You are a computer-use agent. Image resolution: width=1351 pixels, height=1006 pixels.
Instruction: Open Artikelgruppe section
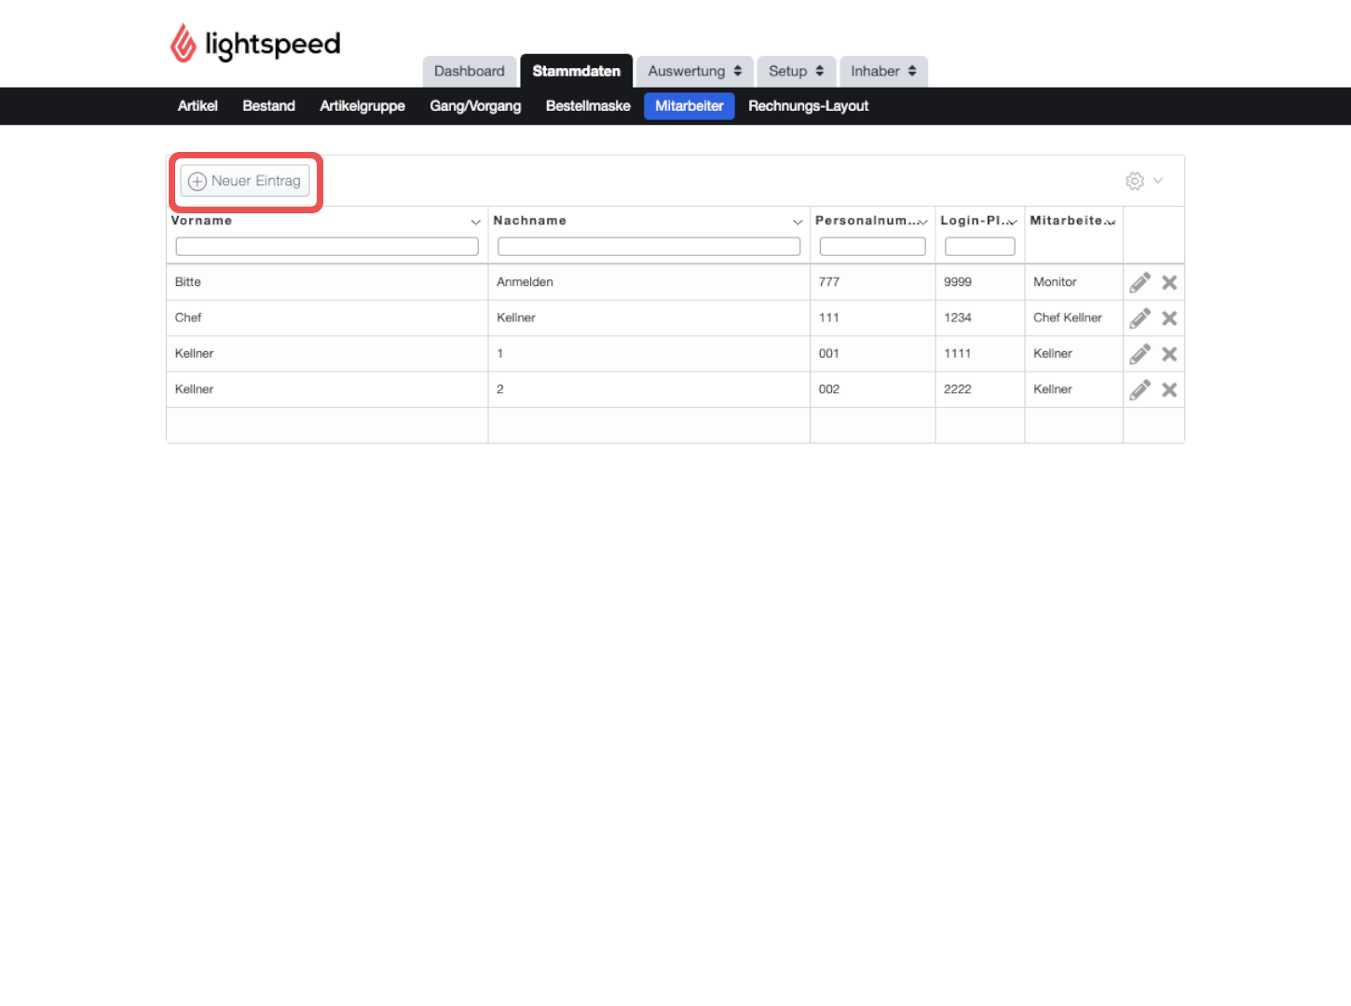(x=362, y=106)
